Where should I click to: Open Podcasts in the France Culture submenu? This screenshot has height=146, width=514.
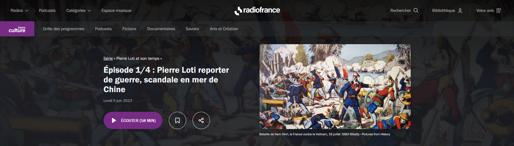pyautogui.click(x=103, y=29)
